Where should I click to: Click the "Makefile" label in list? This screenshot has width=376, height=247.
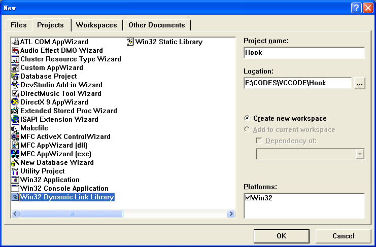click(x=34, y=128)
